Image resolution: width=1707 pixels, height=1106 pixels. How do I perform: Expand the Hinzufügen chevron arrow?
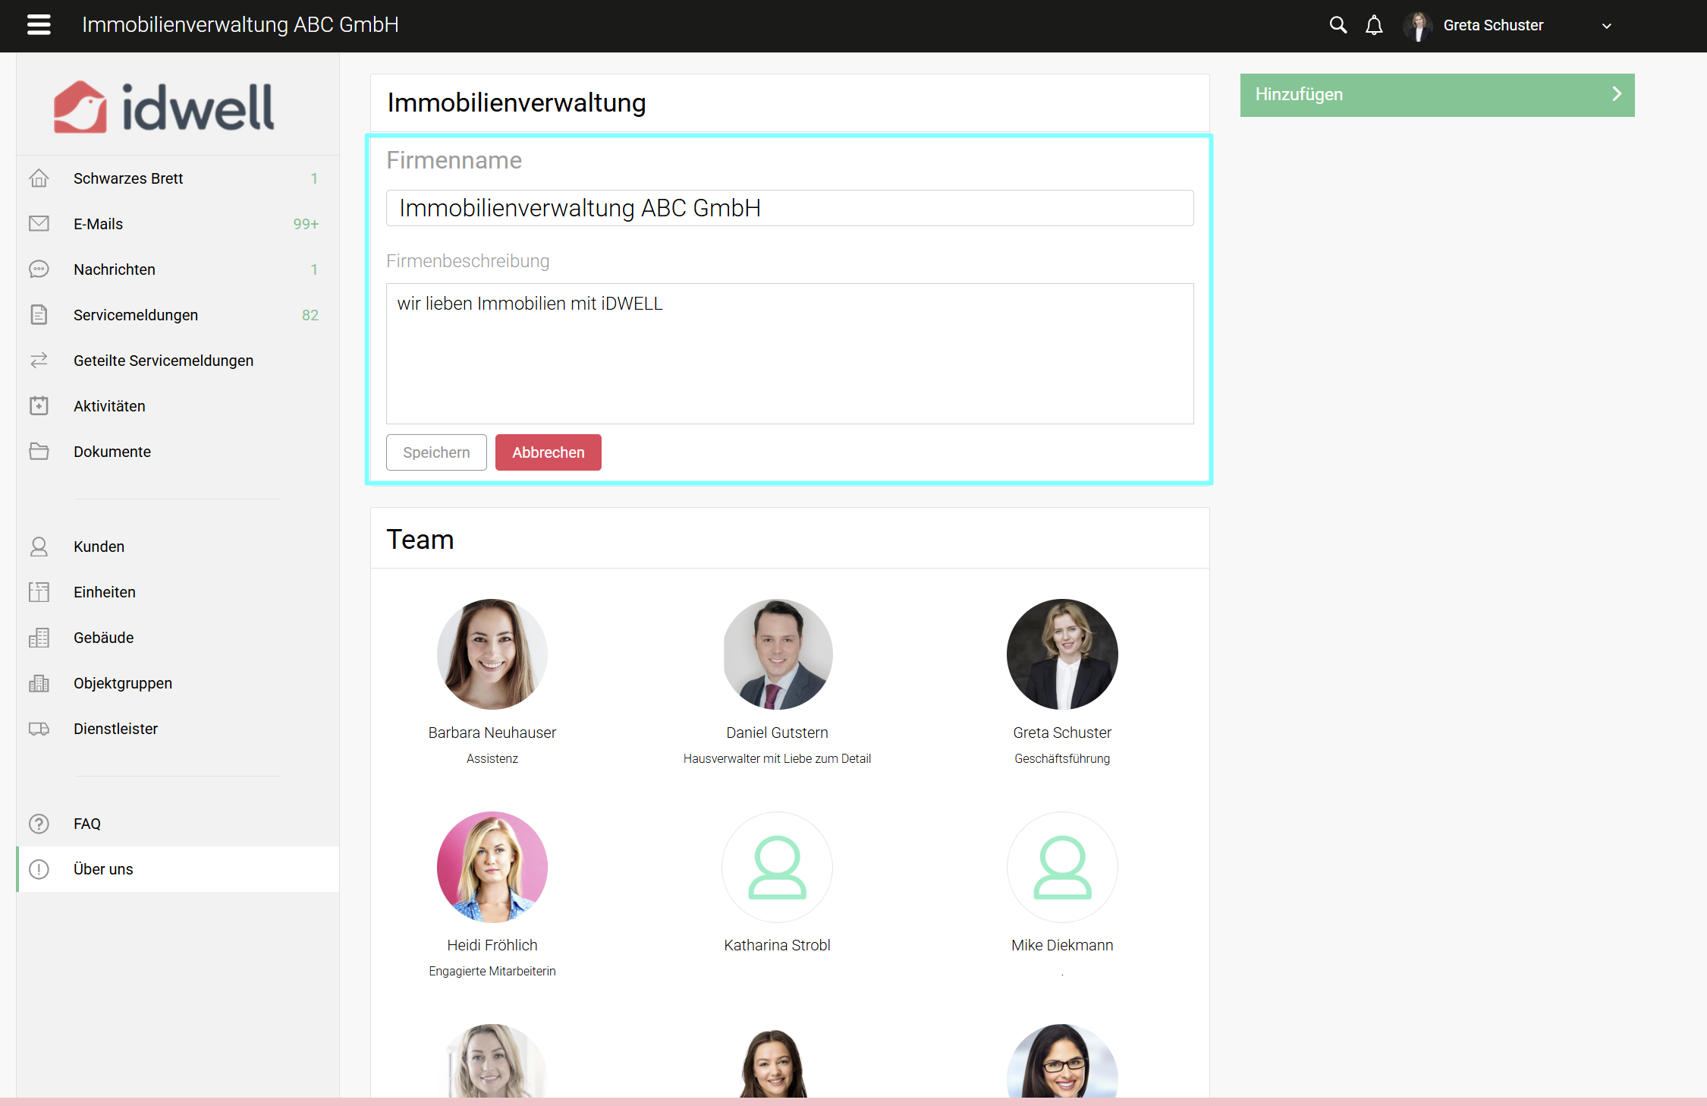click(1616, 94)
